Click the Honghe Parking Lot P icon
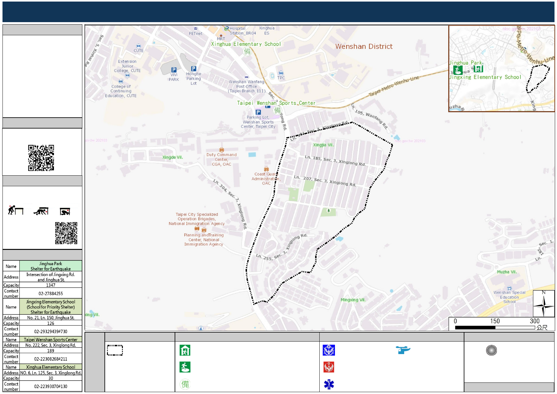 tap(193, 69)
